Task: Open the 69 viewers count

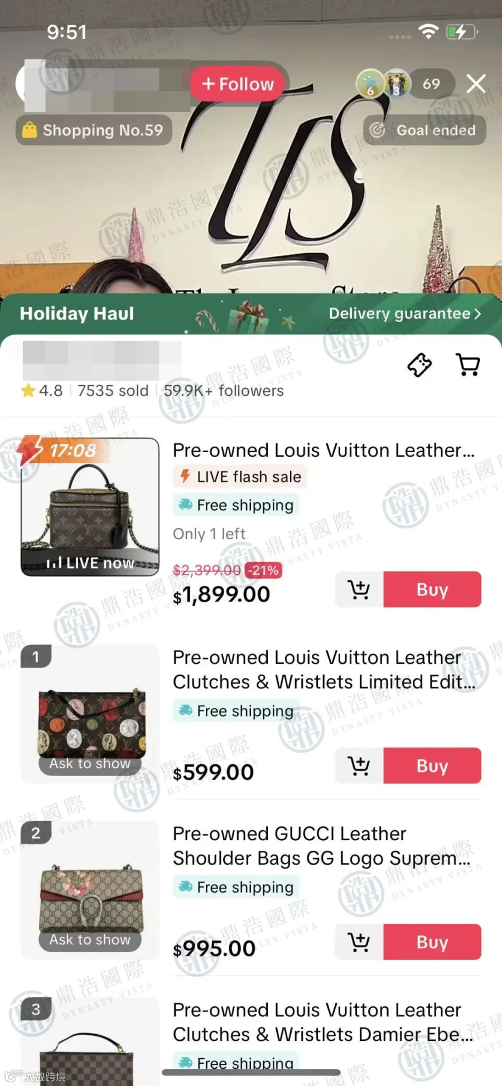Action: 431,84
